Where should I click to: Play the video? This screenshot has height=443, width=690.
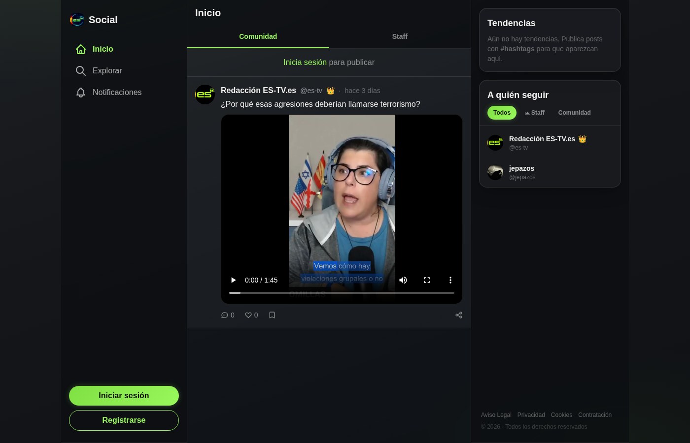tap(233, 280)
